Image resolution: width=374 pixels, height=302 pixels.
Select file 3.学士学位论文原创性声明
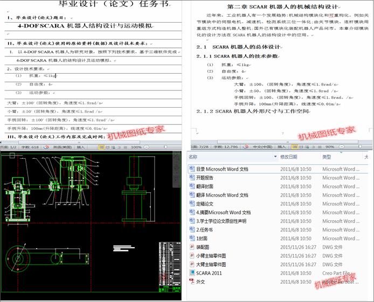click(x=221, y=221)
